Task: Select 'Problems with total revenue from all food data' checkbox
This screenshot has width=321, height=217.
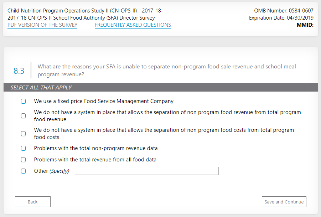Action: tap(24, 160)
